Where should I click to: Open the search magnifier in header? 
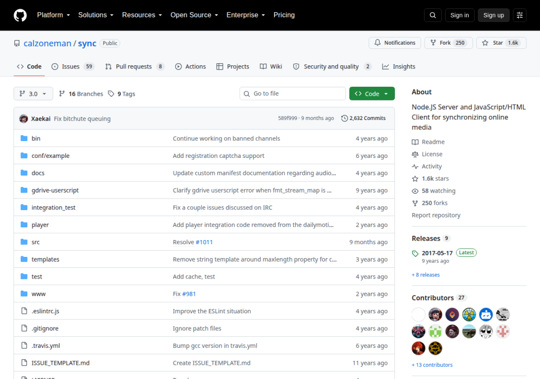(432, 15)
